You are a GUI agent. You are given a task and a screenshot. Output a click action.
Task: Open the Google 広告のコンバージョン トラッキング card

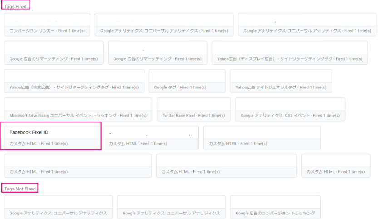point(275,207)
